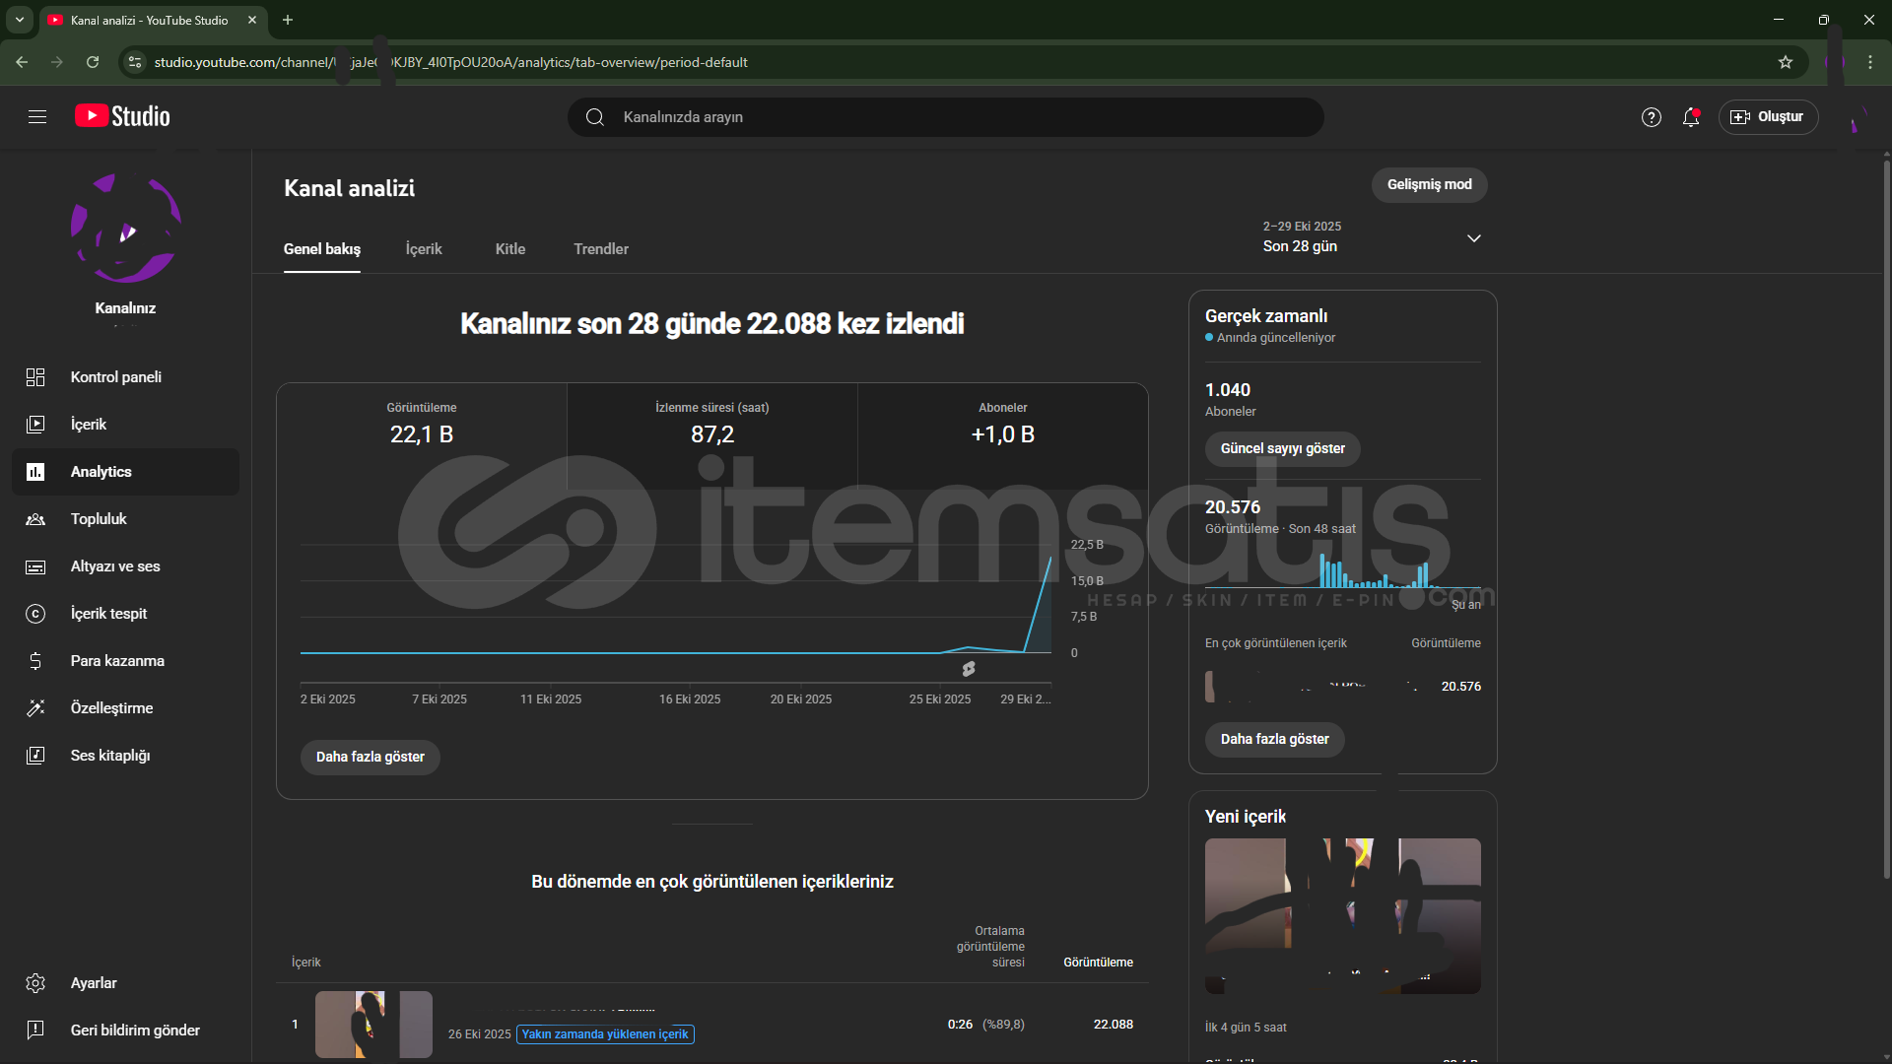The image size is (1892, 1064).
Task: Open Altyazı ve ses subtitles icon
Action: (x=35, y=566)
